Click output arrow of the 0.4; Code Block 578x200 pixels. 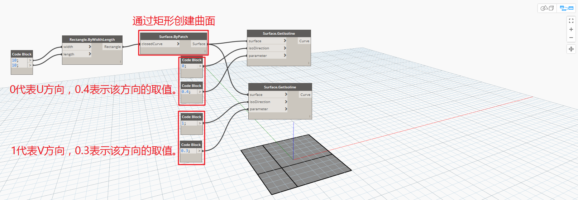click(x=200, y=92)
